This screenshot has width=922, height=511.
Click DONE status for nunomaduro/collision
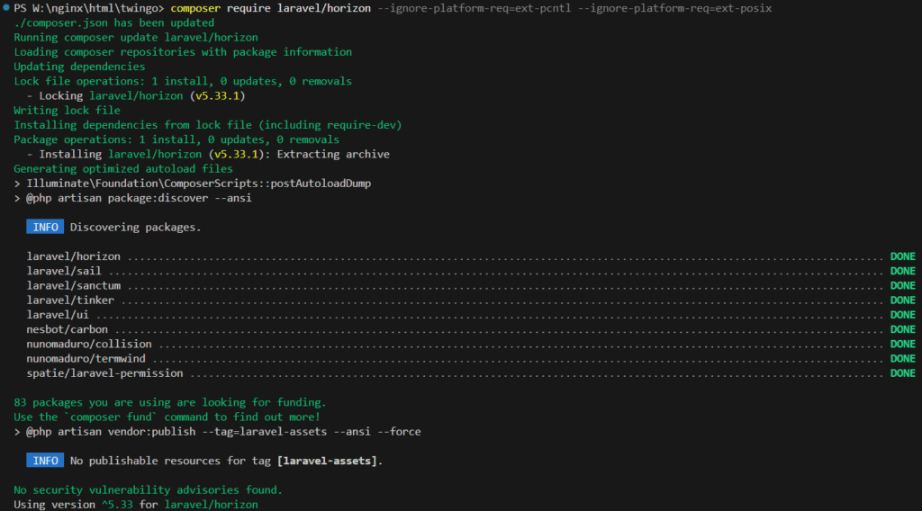(x=902, y=345)
